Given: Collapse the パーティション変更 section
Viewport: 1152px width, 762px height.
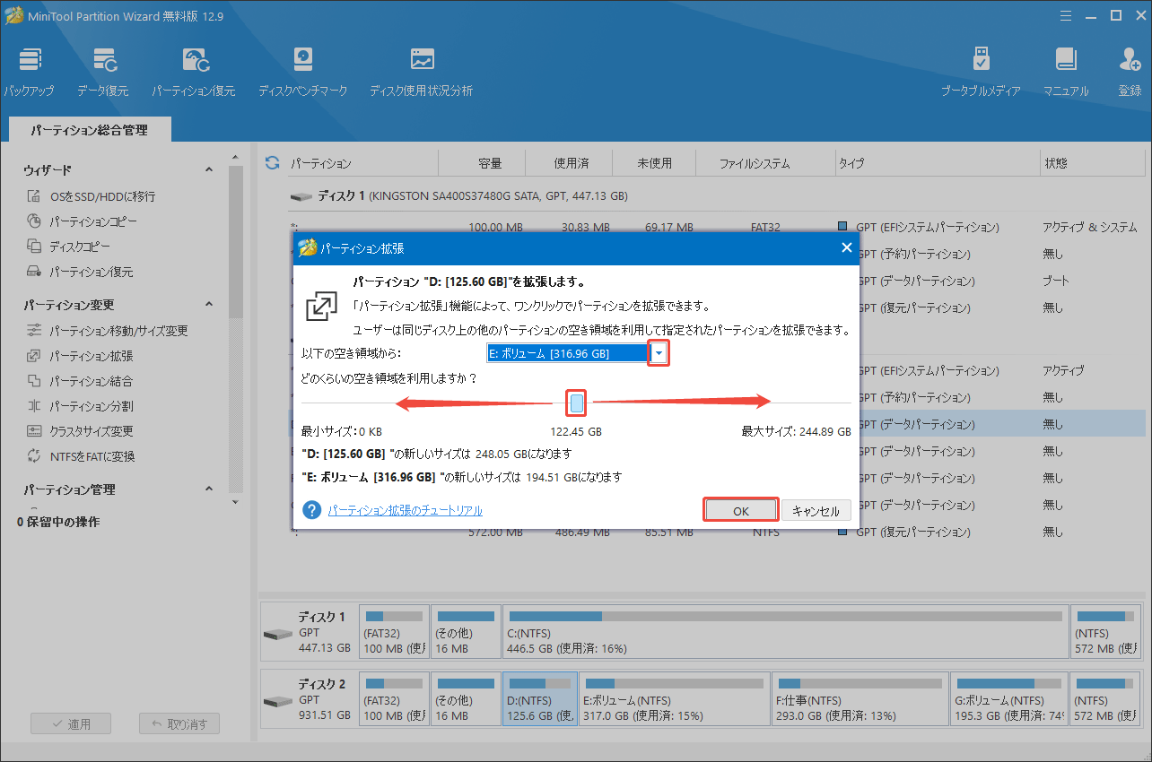Looking at the screenshot, I should tap(209, 305).
